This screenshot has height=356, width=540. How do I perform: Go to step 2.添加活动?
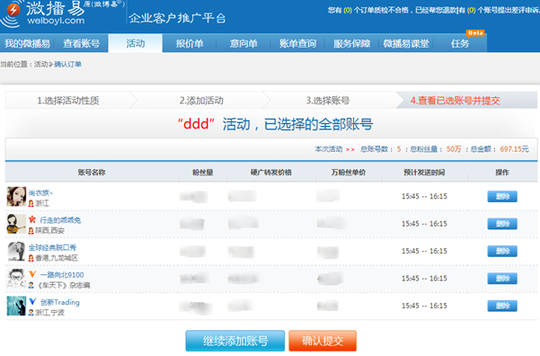tap(201, 101)
